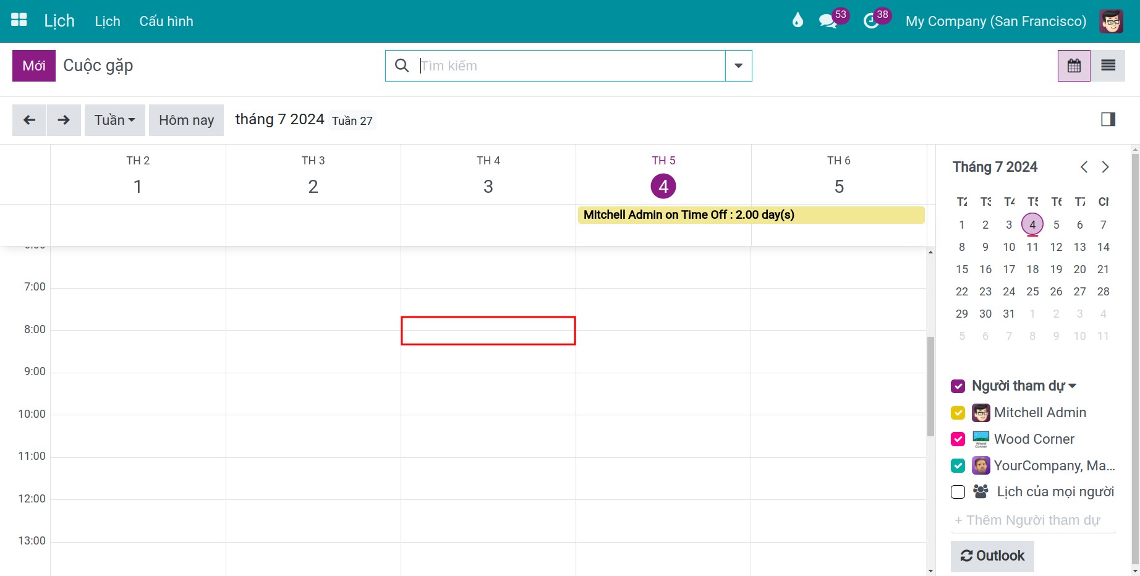Focus the Thêm Người tham dự field

pos(1033,520)
